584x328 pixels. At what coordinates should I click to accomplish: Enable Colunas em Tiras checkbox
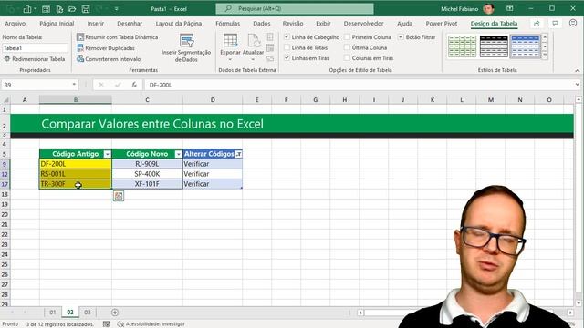click(347, 57)
